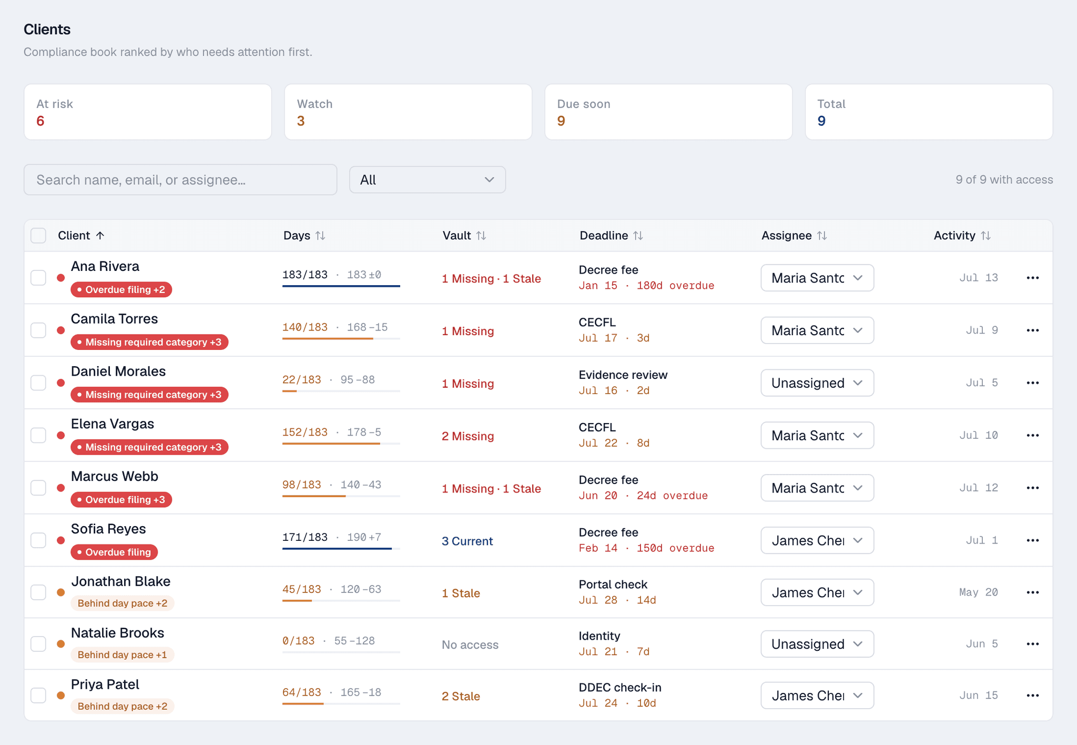Open more actions for Jonathan Blake
Viewport: 1077px width, 745px height.
point(1032,592)
